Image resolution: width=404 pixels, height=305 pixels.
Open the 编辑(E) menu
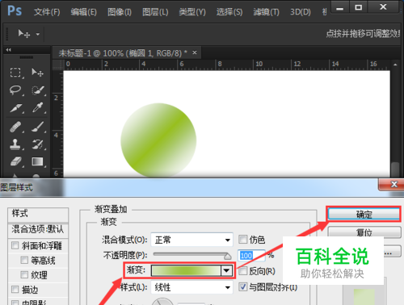pyautogui.click(x=83, y=12)
